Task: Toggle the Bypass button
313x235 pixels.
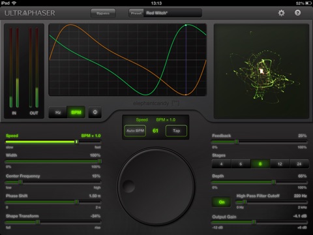Action: pos(103,13)
